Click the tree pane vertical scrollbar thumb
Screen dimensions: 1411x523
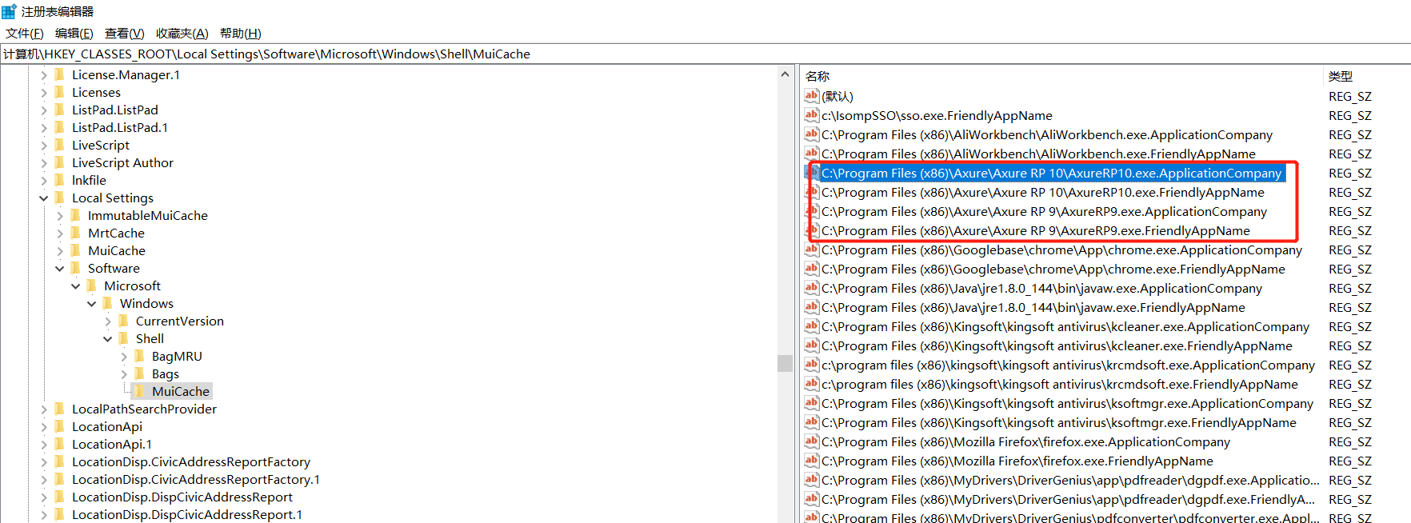(785, 363)
